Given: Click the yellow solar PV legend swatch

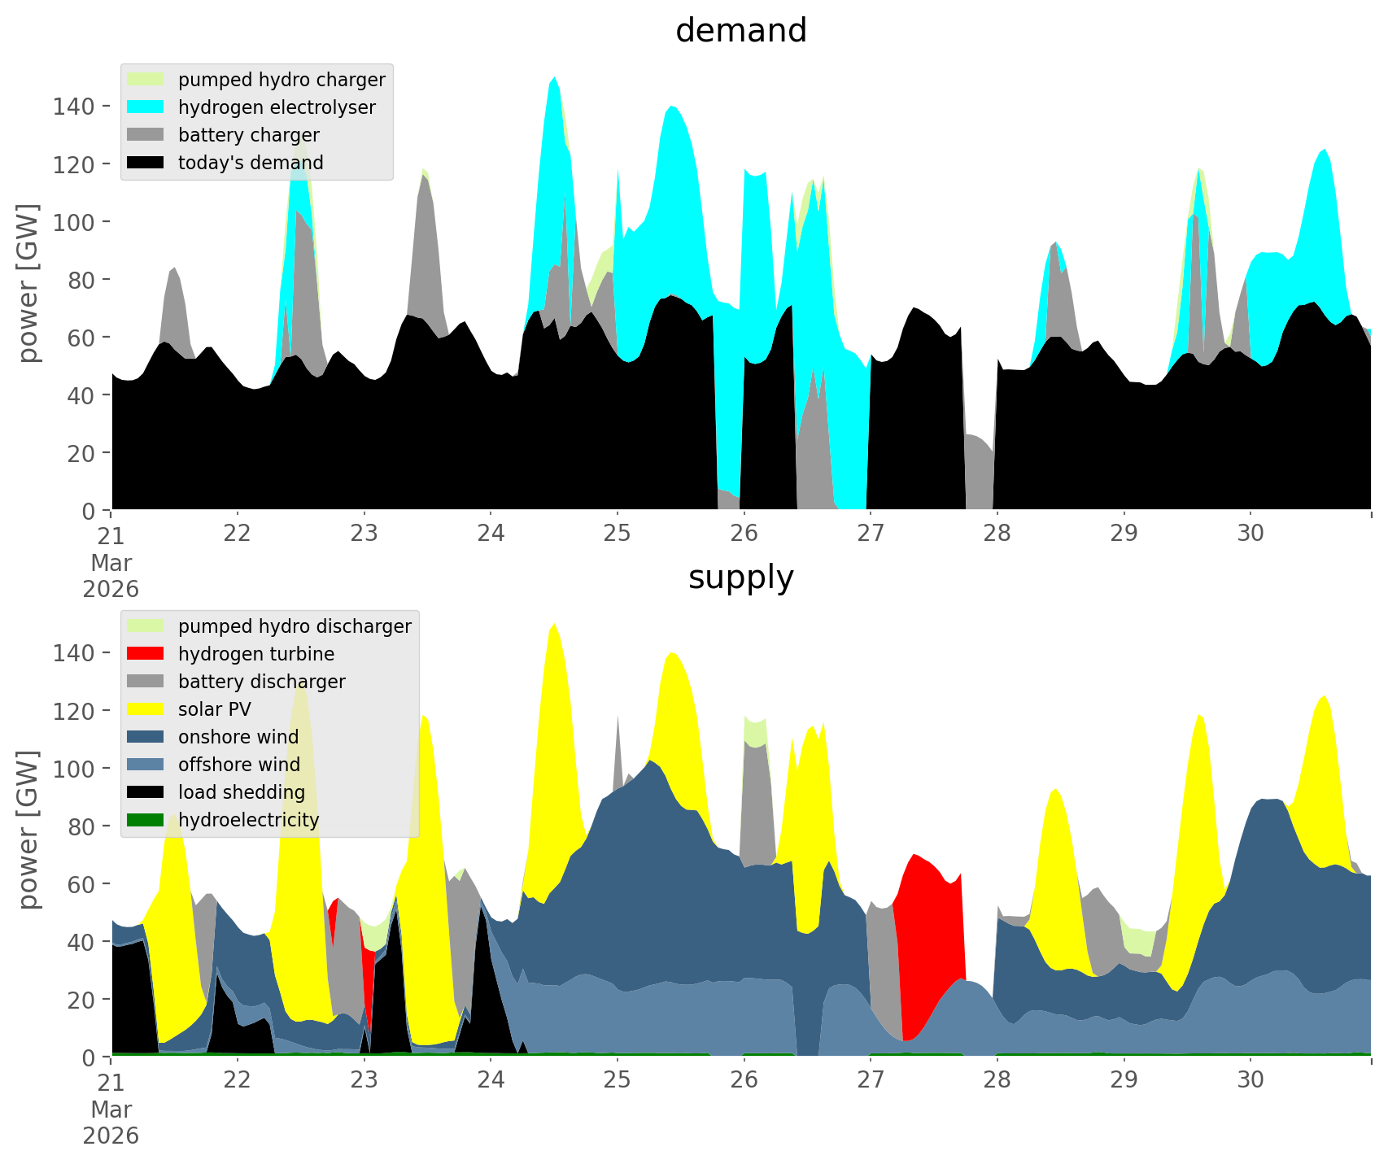Looking at the screenshot, I should [x=146, y=709].
